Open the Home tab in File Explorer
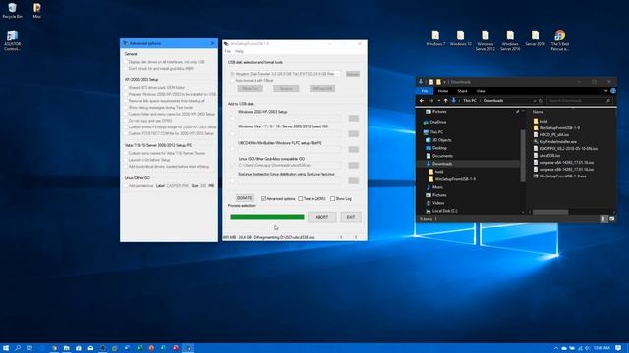This screenshot has width=629, height=353. 443,91
